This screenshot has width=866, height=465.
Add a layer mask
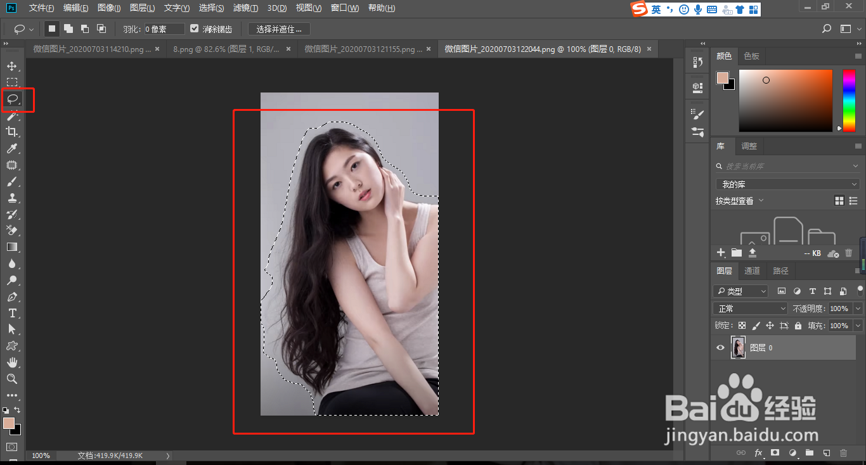click(775, 453)
